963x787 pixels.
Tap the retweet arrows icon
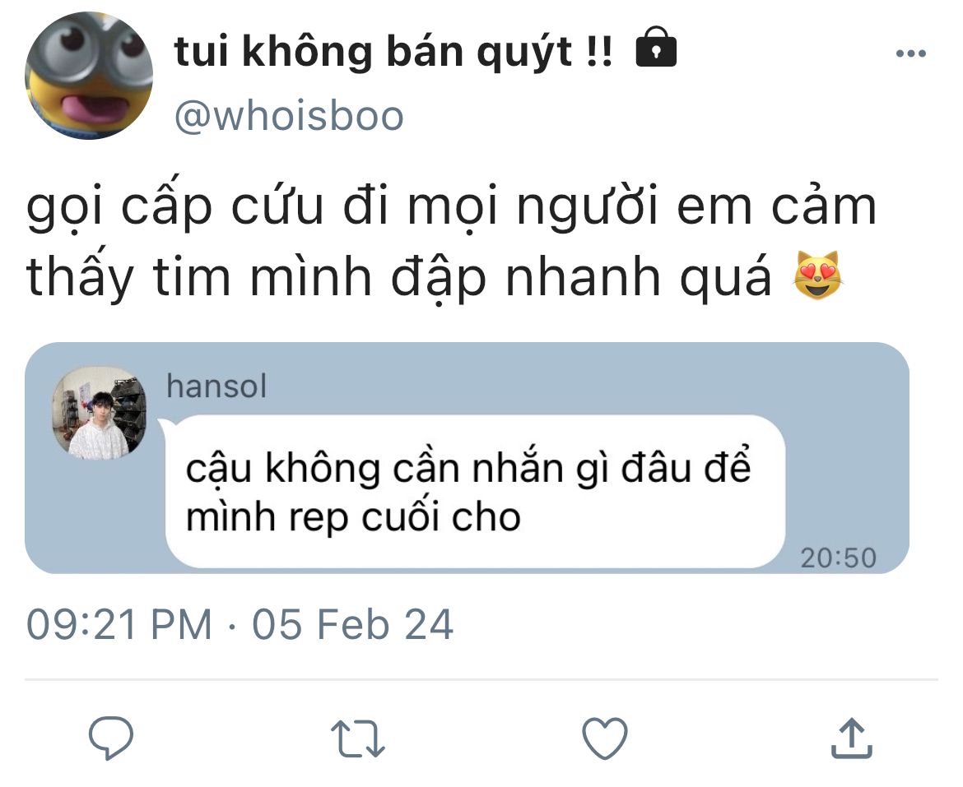(x=357, y=738)
